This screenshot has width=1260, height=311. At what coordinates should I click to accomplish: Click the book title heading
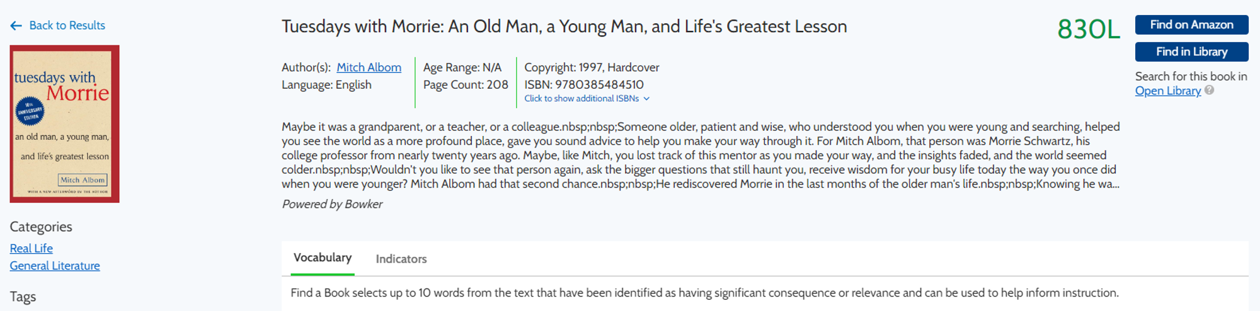click(564, 26)
